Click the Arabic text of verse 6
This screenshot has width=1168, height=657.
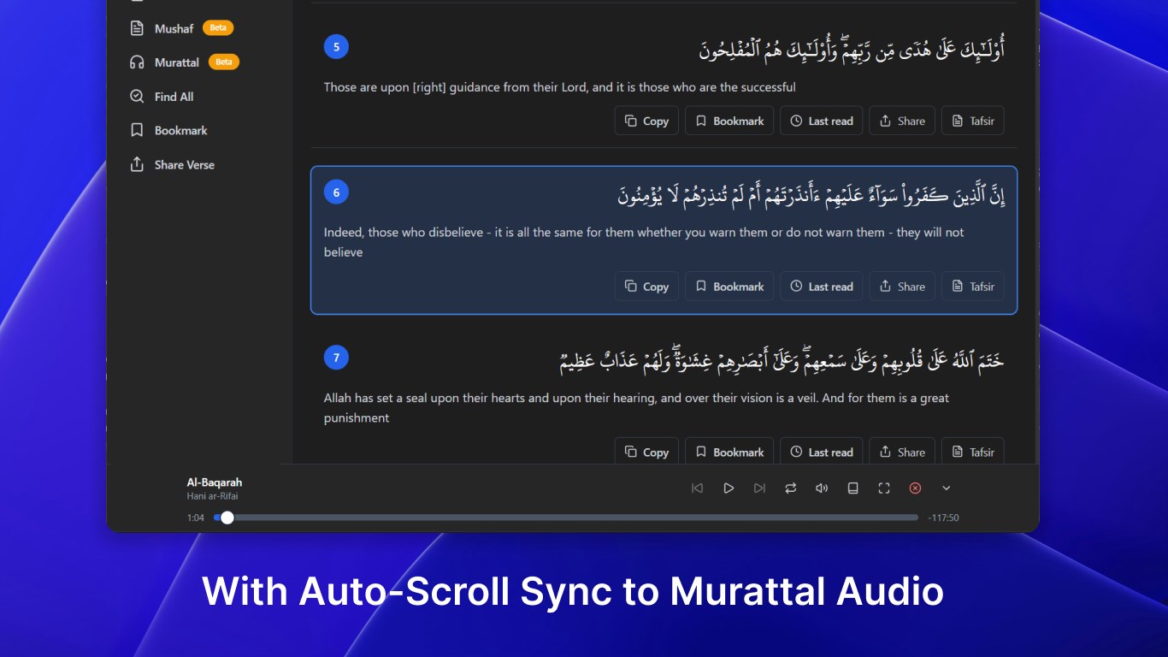(x=811, y=195)
